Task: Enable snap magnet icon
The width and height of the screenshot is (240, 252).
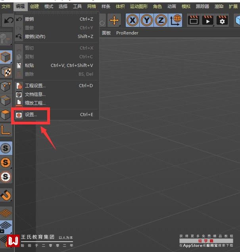Action: tap(6, 195)
